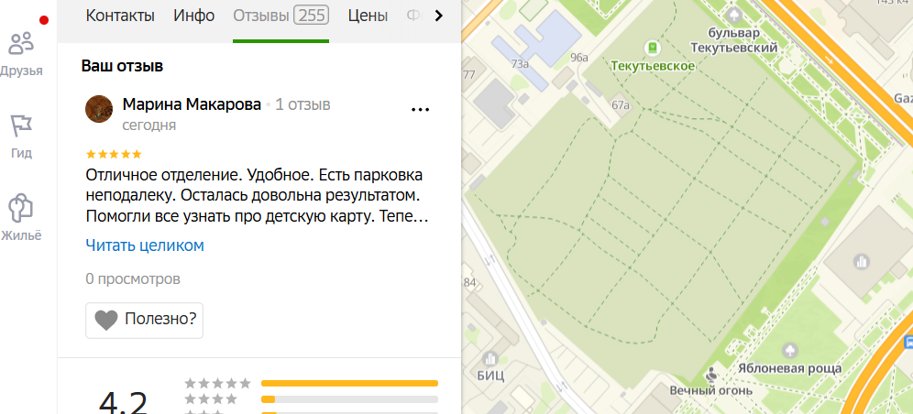The width and height of the screenshot is (913, 414).
Task: Select the Яблоневая роща park marker
Action: 789,350
